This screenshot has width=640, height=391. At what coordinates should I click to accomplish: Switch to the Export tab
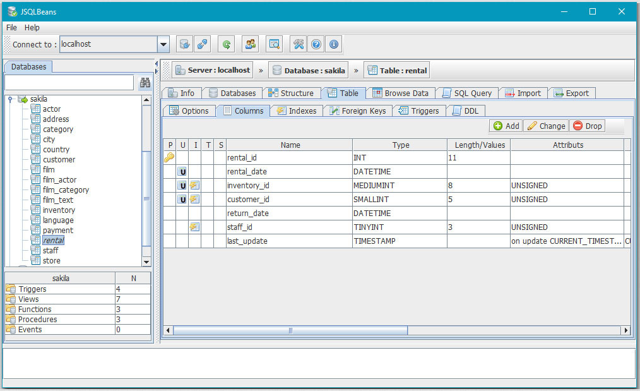click(x=572, y=93)
